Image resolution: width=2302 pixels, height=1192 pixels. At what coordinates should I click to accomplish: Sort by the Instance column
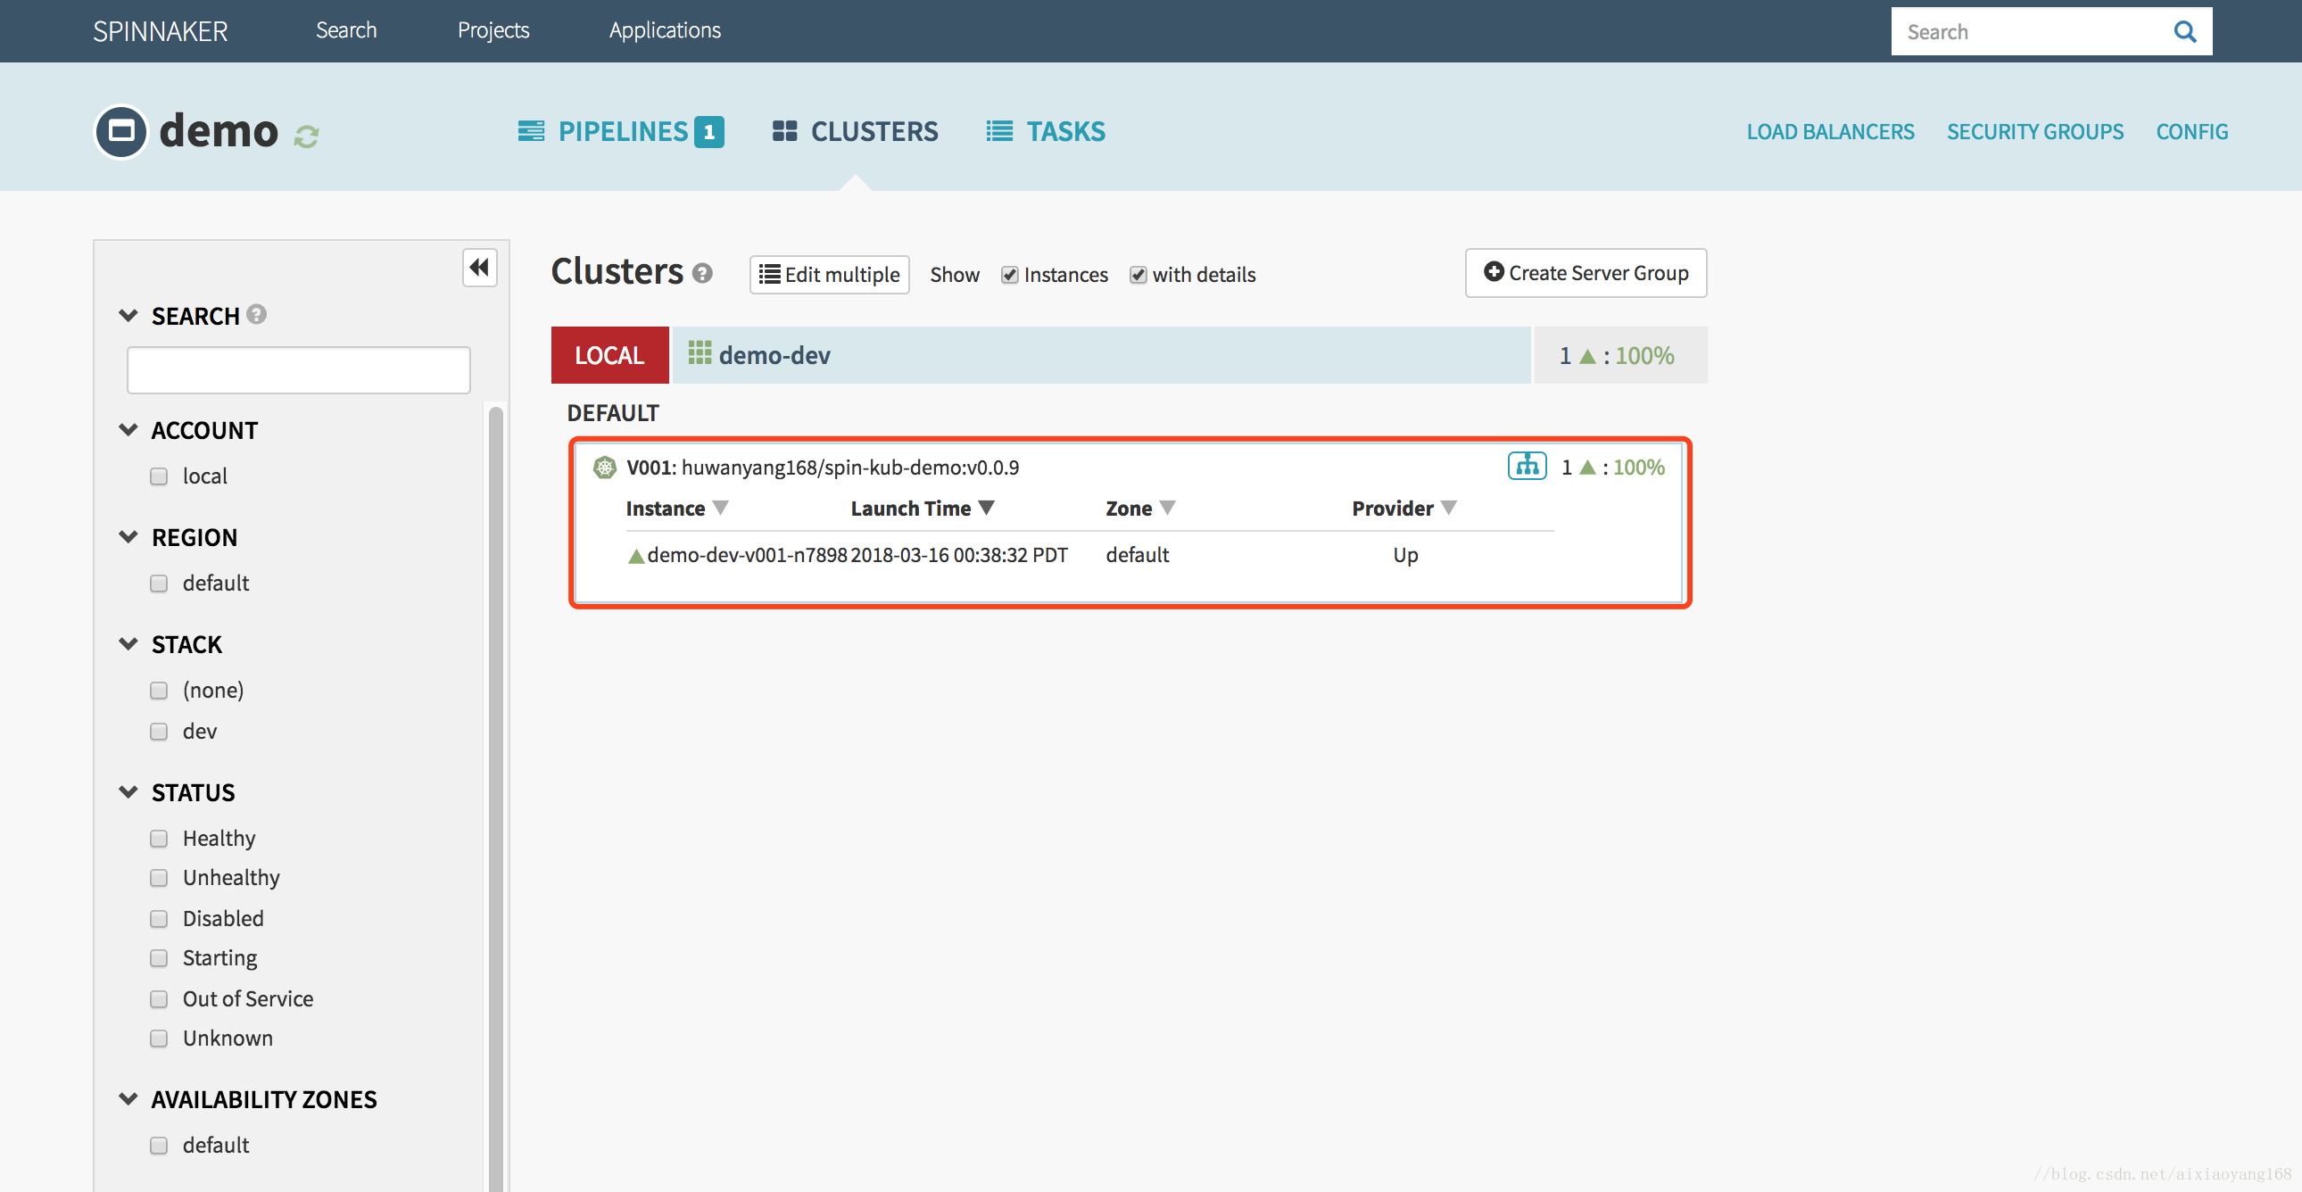(x=677, y=509)
